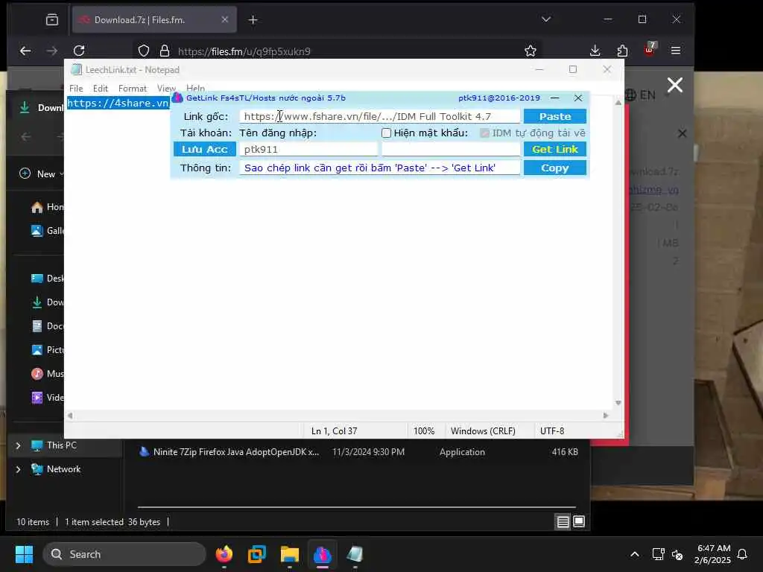Close the GetLink window
The height and width of the screenshot is (572, 763).
(578, 98)
